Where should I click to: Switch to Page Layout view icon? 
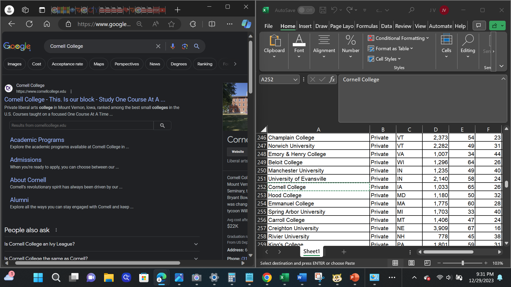411,263
